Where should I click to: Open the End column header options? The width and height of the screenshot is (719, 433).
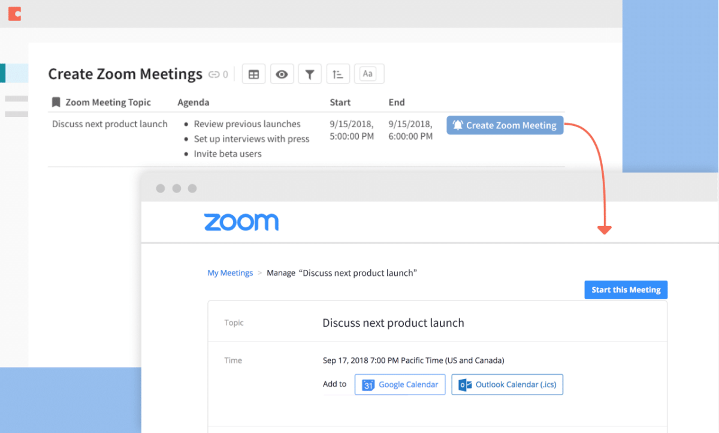pos(397,102)
